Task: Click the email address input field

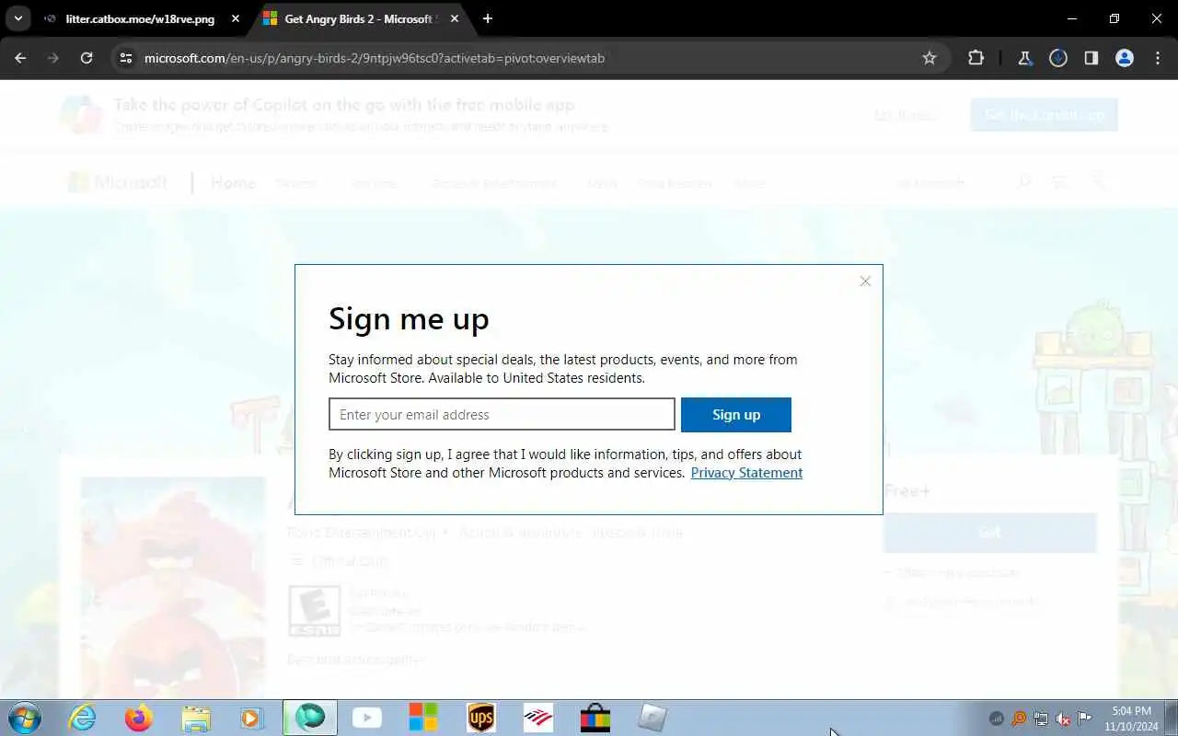Action: pos(502,414)
